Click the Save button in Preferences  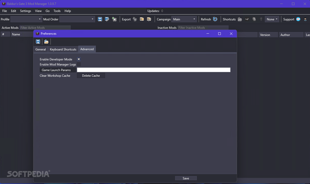(x=186, y=178)
